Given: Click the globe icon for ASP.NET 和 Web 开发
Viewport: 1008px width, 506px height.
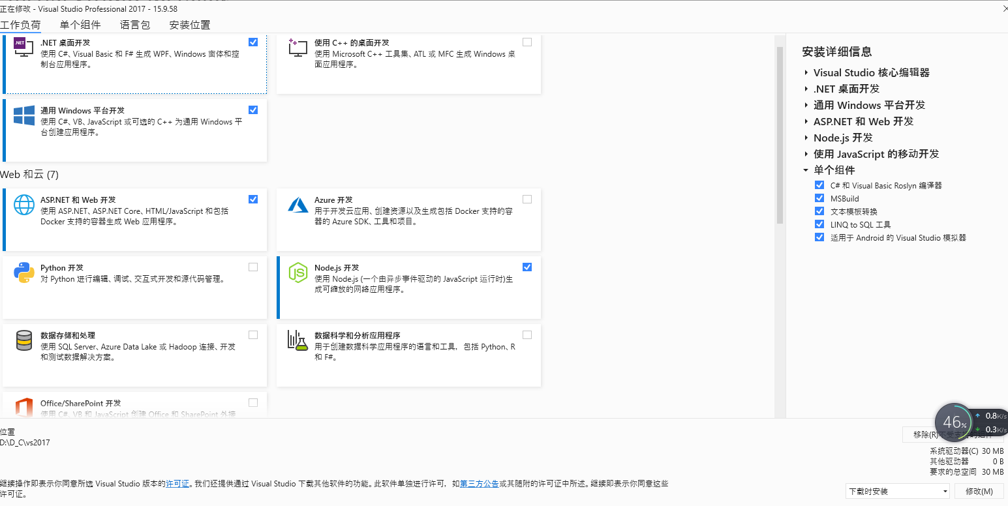Looking at the screenshot, I should 24,205.
